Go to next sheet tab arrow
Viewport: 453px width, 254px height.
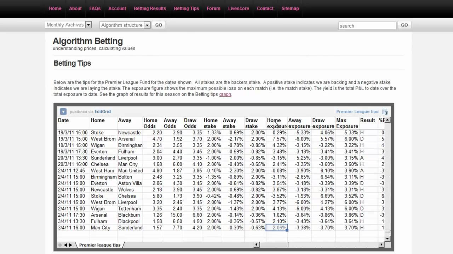point(70,245)
